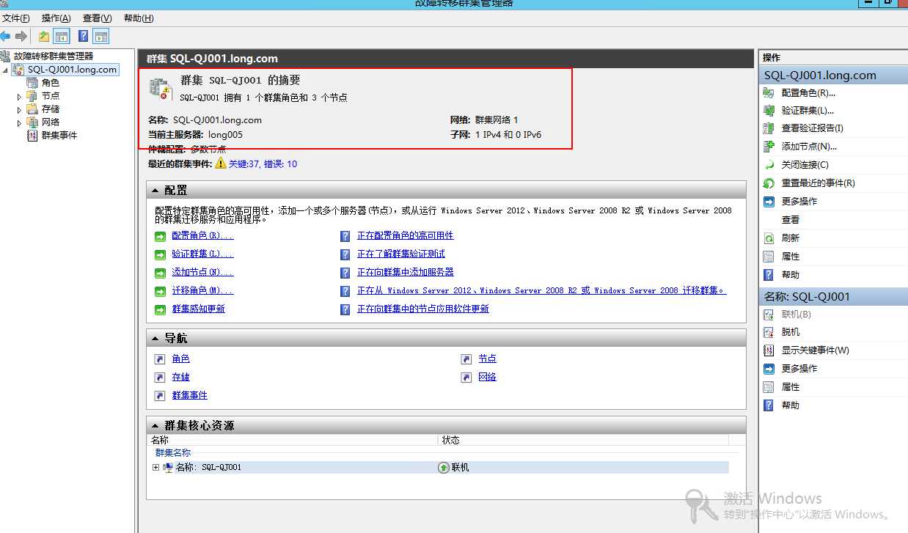Open the 关键:37, 错误: 10 events link
This screenshot has height=533, width=908.
[263, 164]
